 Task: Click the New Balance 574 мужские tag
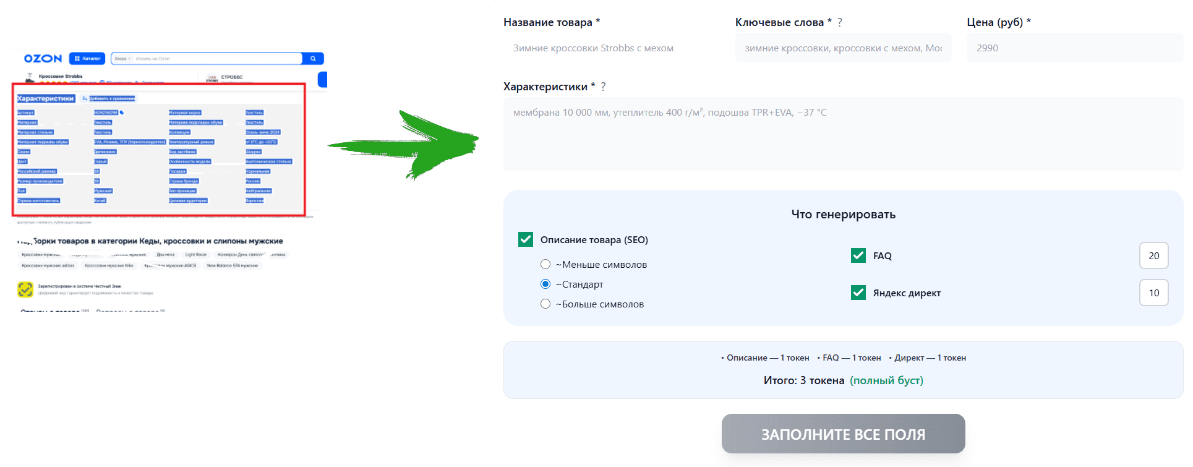click(x=233, y=265)
